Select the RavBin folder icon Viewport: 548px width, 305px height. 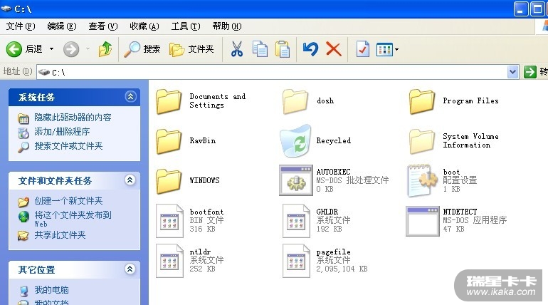pos(169,141)
